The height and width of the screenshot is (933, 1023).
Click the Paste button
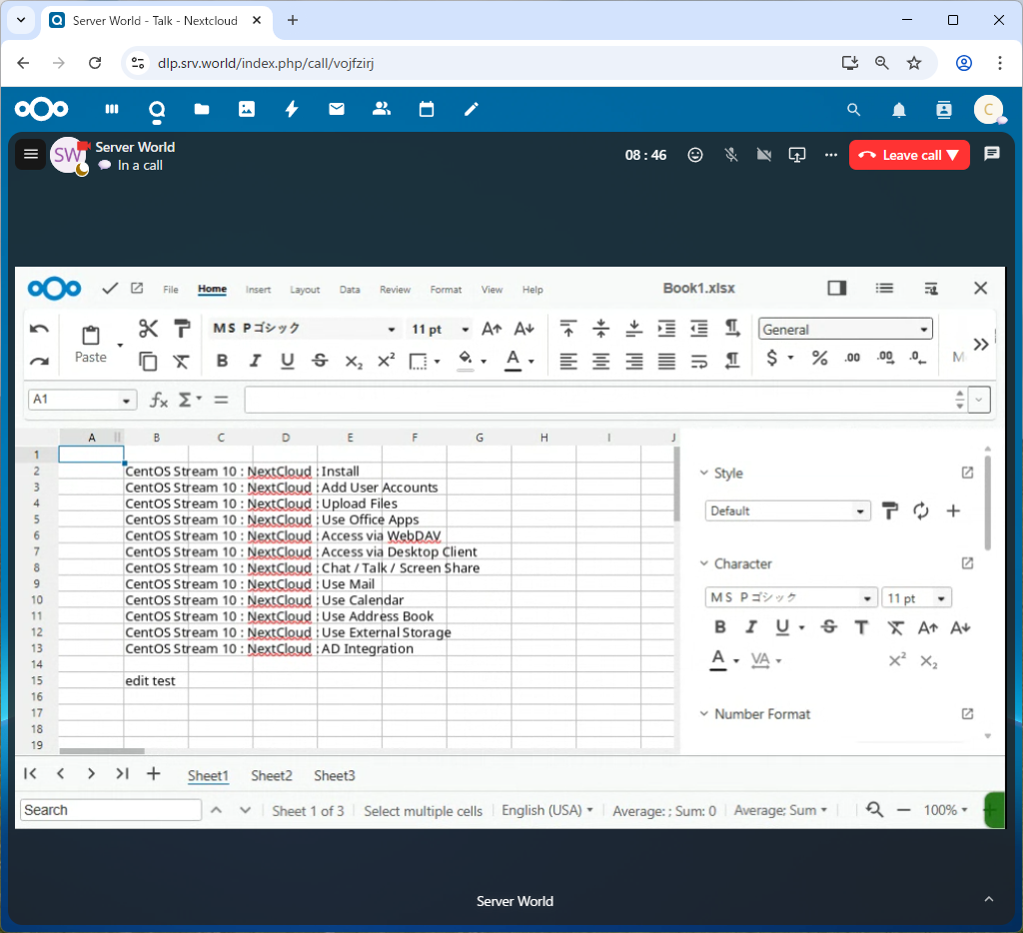click(91, 344)
